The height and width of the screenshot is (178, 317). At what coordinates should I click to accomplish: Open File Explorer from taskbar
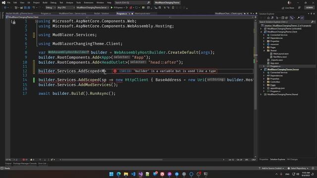[126, 174]
